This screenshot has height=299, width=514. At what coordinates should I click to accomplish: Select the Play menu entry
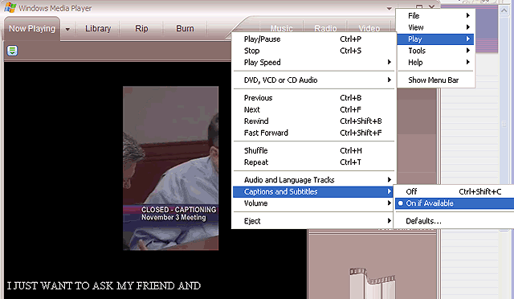pyautogui.click(x=435, y=39)
